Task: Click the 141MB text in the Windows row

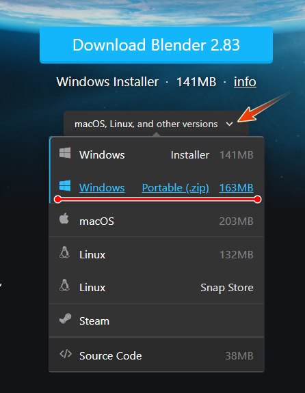Action: click(x=237, y=155)
